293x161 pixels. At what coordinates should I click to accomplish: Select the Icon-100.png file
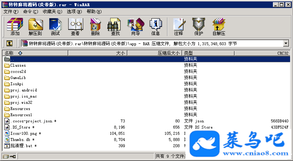(x=23, y=134)
